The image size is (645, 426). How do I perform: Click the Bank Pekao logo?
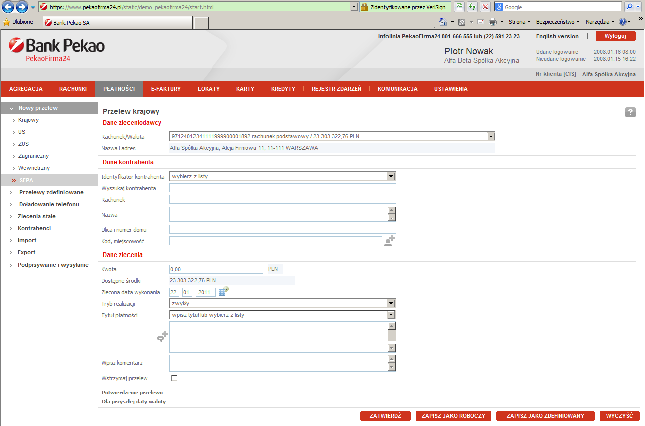[56, 50]
